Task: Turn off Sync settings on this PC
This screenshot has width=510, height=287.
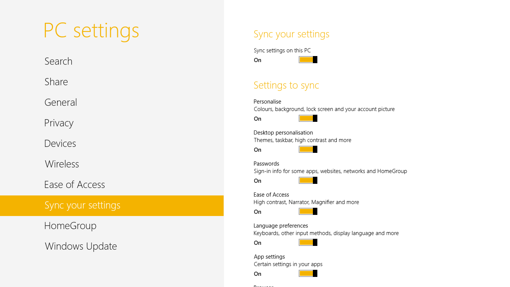Action: (308, 60)
